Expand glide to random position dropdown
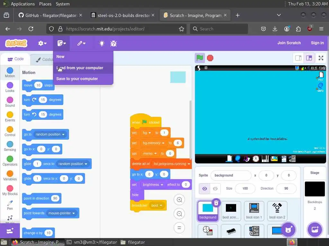329x246 pixels. [x=86, y=164]
